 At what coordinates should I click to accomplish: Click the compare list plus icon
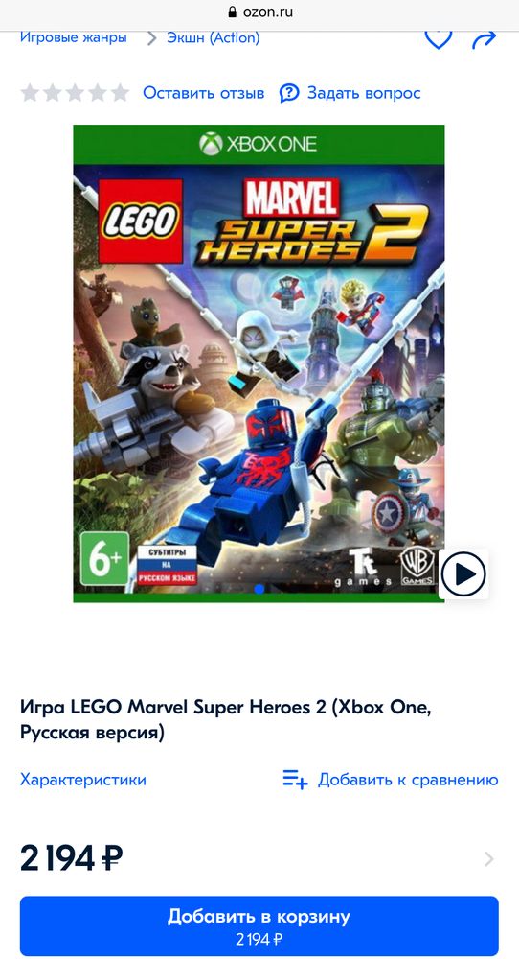tap(295, 779)
